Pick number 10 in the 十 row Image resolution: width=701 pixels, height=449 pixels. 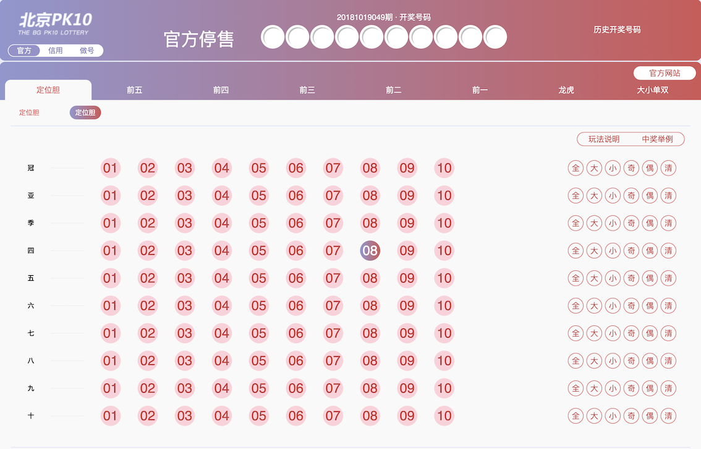pos(444,416)
